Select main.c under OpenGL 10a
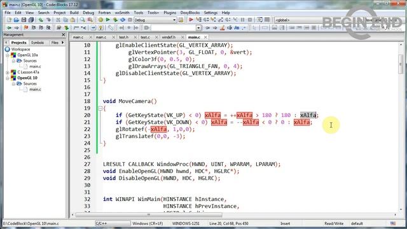 tap(35, 66)
